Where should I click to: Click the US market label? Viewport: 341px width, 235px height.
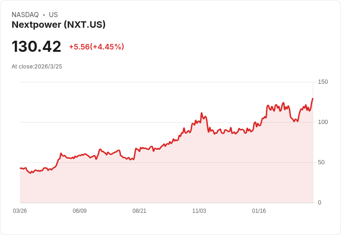[53, 15]
